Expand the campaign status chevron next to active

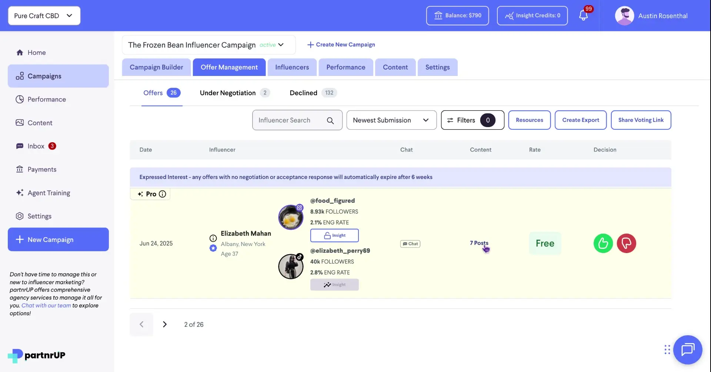click(x=281, y=45)
